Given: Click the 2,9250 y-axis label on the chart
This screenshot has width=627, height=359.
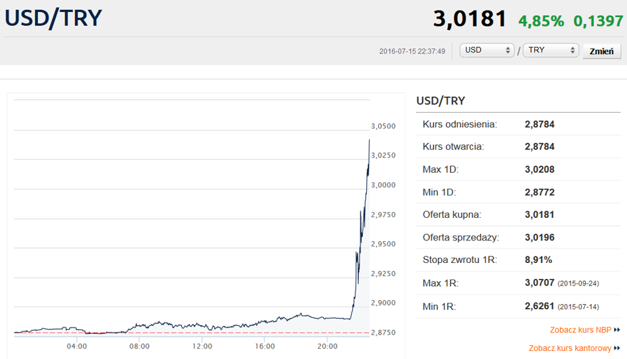Looking at the screenshot, I should 383,274.
